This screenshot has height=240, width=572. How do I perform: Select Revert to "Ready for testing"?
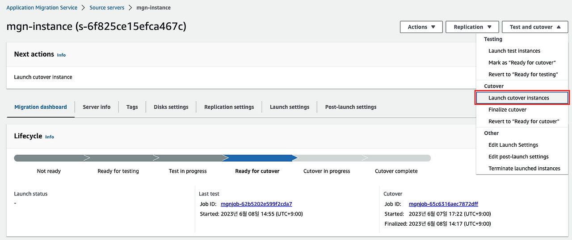tap(523, 74)
